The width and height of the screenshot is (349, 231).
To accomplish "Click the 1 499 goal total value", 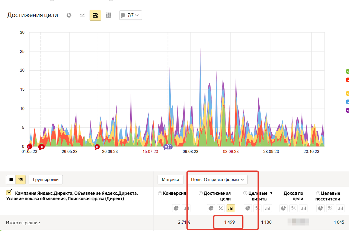I will (229, 222).
